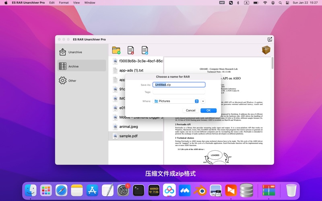
Task: Click the add folder icon in toolbar
Action: [116, 50]
